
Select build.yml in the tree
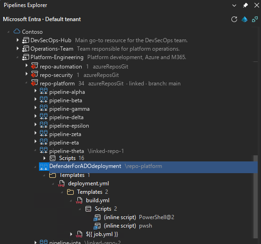[98, 200]
